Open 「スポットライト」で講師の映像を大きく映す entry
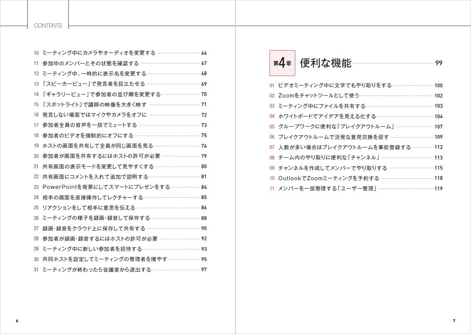 pos(94,105)
